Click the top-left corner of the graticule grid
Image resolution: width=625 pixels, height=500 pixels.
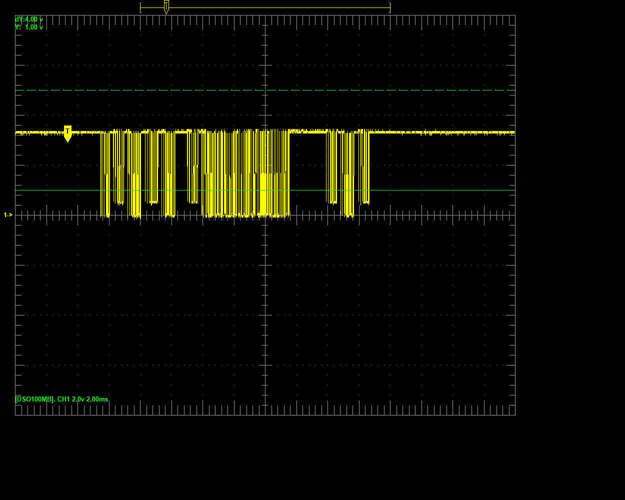[16, 15]
